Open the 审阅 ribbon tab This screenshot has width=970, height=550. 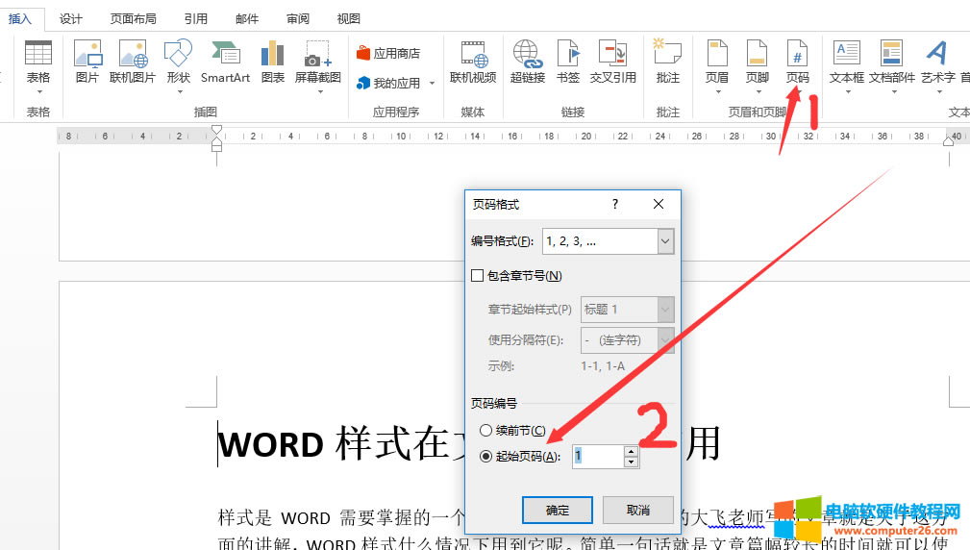pos(298,18)
